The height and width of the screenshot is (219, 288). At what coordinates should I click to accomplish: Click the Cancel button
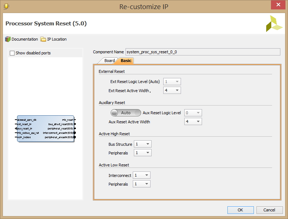point(269,210)
